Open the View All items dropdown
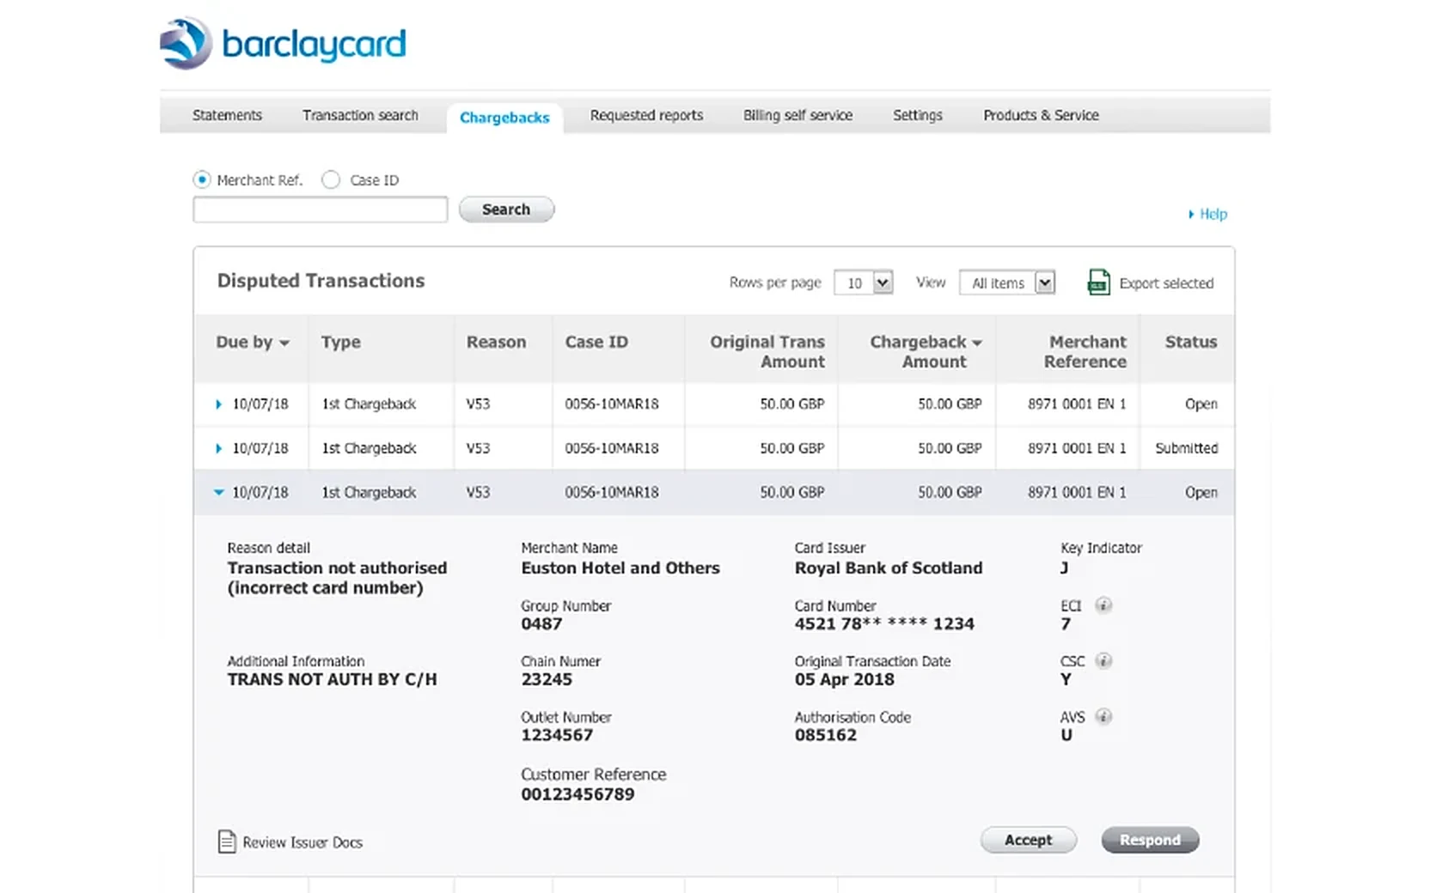 pos(1007,282)
